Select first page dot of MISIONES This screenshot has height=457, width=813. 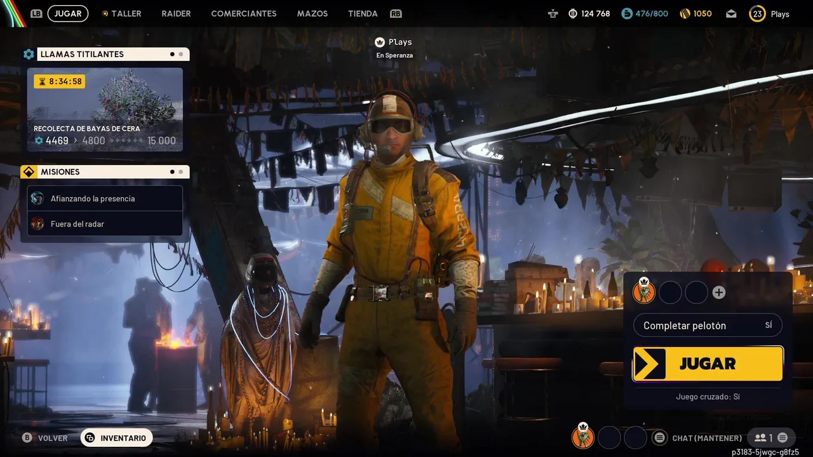coord(172,172)
